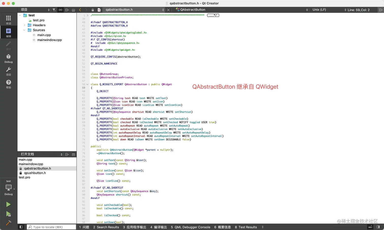Click the collapsed ...*/ comment marker
The width and height of the screenshot is (384, 230).
click(x=213, y=15)
